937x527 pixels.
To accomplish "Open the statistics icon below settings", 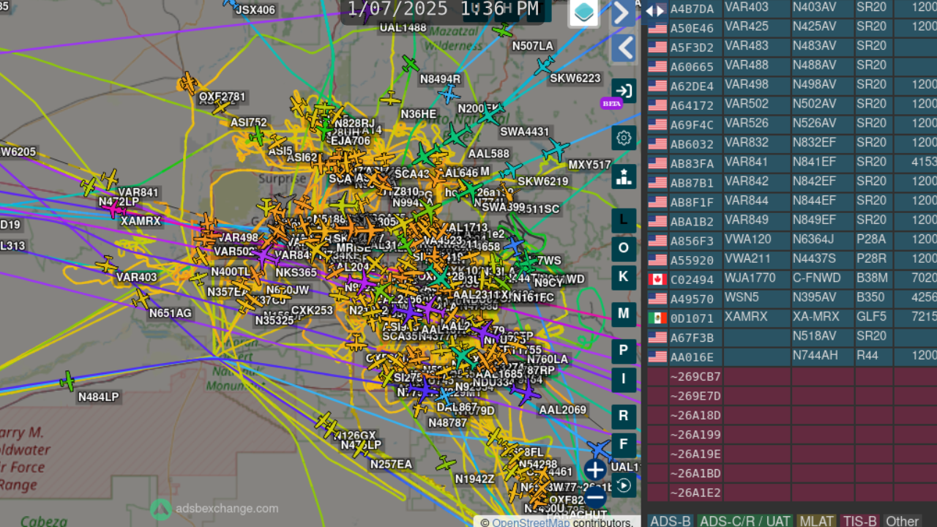I will click(624, 176).
